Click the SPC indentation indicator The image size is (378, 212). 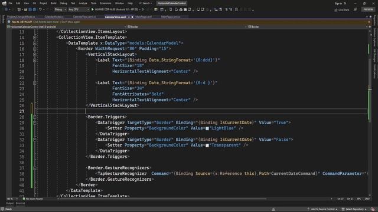point(359,199)
